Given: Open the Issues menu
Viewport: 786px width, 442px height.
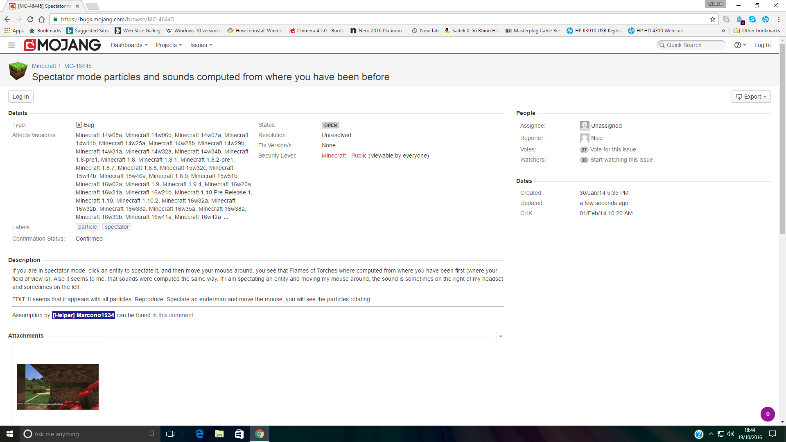Looking at the screenshot, I should point(201,45).
